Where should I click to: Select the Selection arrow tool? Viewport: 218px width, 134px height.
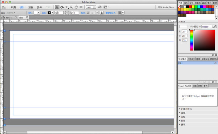point(57,7)
